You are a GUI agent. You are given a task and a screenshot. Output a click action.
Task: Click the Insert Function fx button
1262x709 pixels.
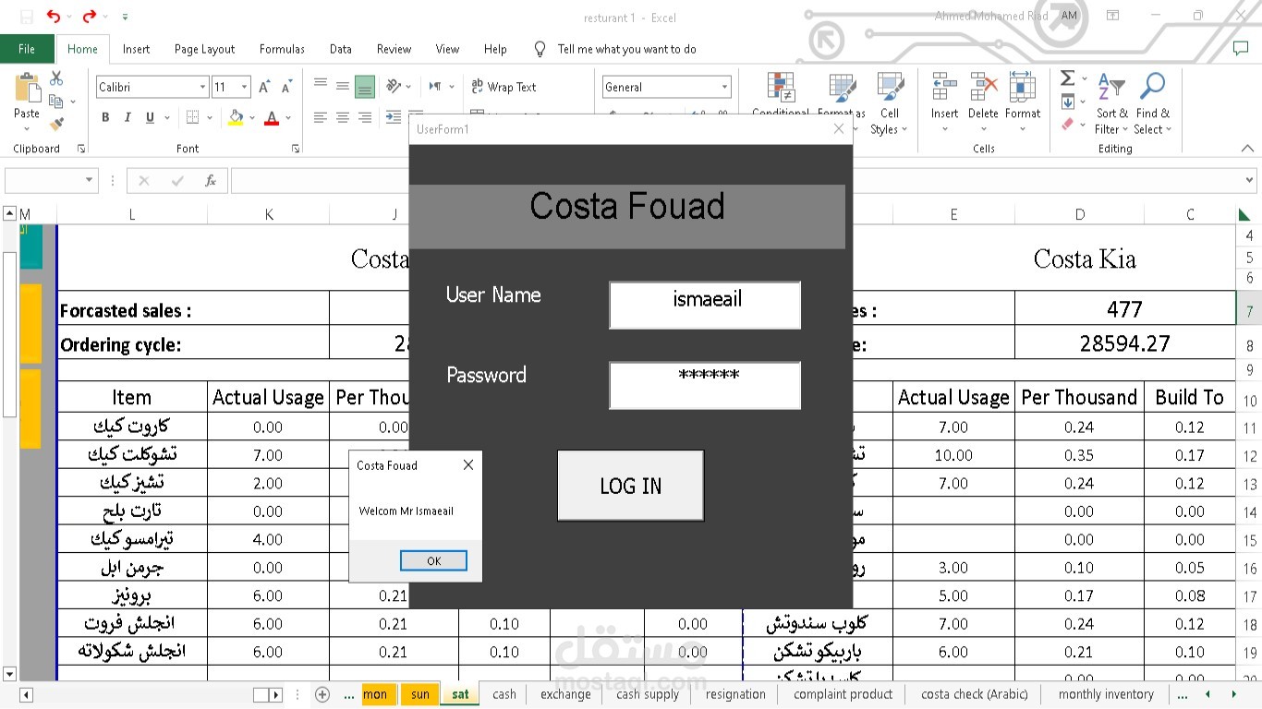coord(211,181)
